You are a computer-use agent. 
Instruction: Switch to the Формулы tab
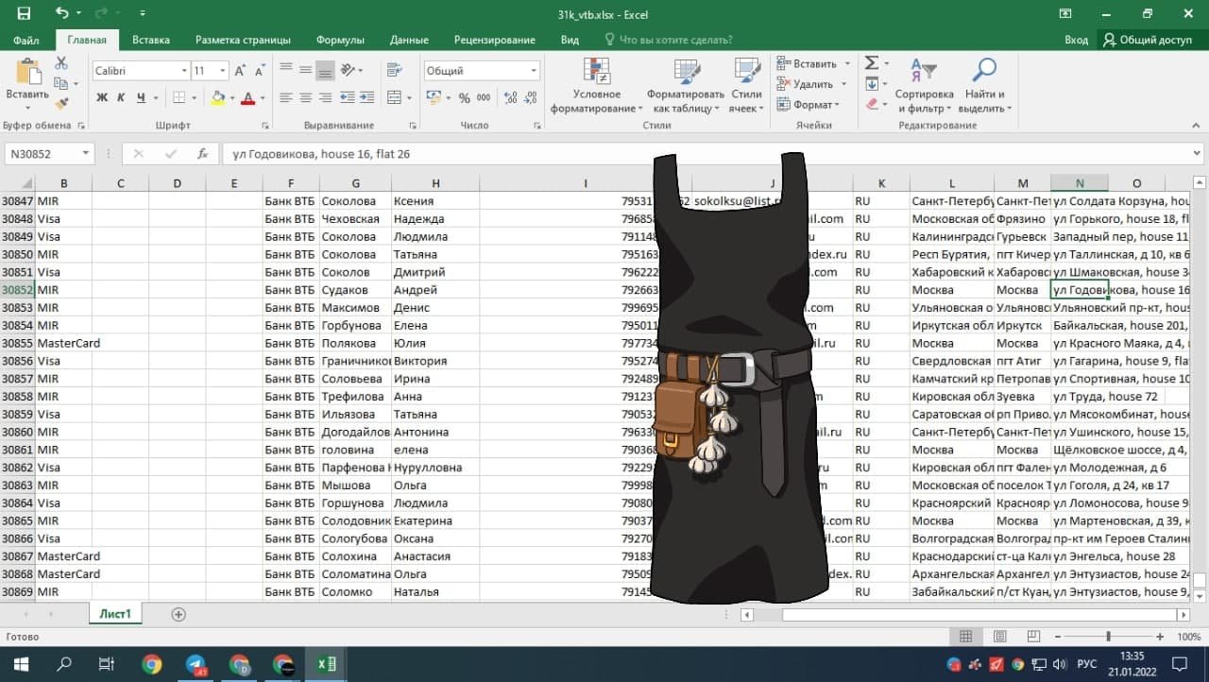[340, 40]
